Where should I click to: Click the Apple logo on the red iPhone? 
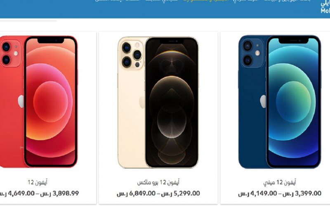click(21, 101)
